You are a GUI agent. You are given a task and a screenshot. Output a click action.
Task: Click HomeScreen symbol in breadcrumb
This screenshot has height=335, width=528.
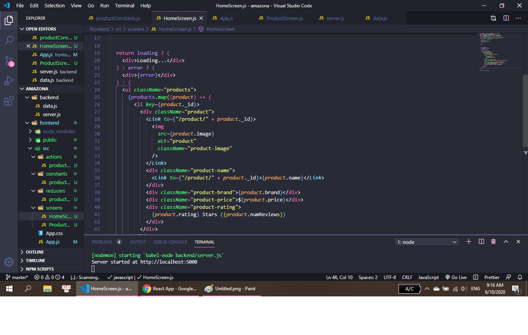[216, 29]
